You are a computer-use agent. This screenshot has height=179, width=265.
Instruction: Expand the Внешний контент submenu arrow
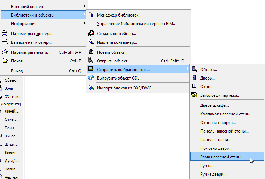coord(85,6)
